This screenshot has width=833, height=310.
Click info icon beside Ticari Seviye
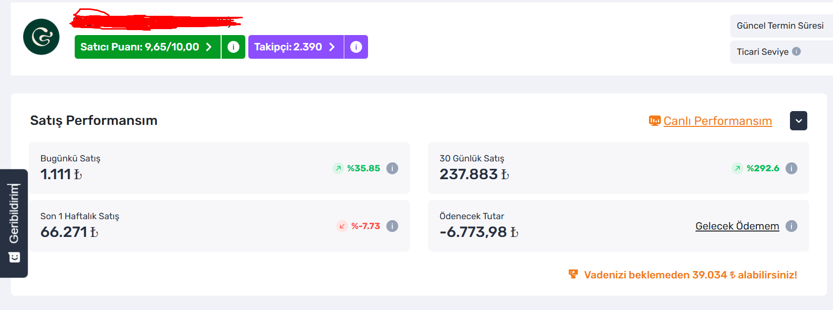coord(796,51)
